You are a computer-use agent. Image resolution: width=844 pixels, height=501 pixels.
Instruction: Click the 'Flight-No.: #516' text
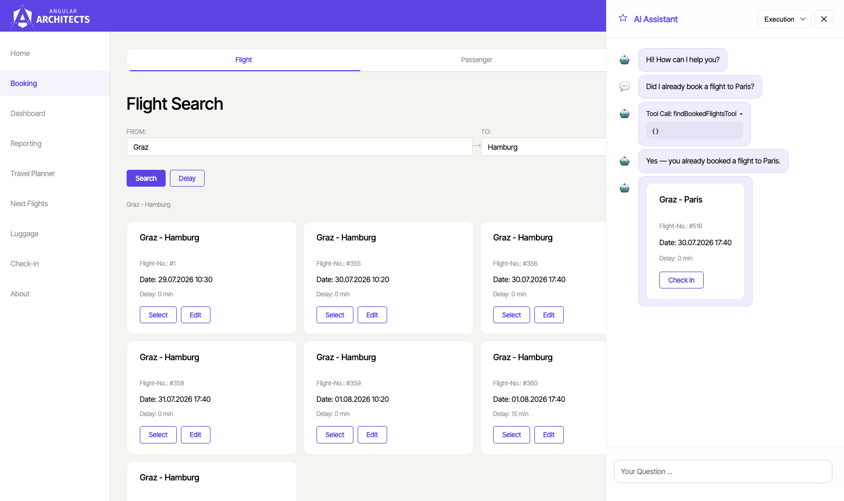click(680, 226)
